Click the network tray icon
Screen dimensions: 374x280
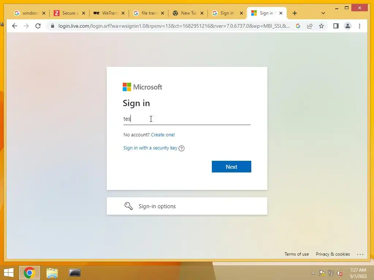pyautogui.click(x=331, y=273)
